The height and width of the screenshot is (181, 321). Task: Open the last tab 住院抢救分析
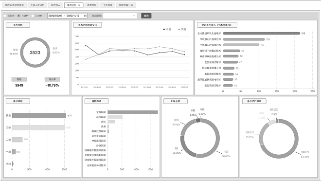[126, 5]
